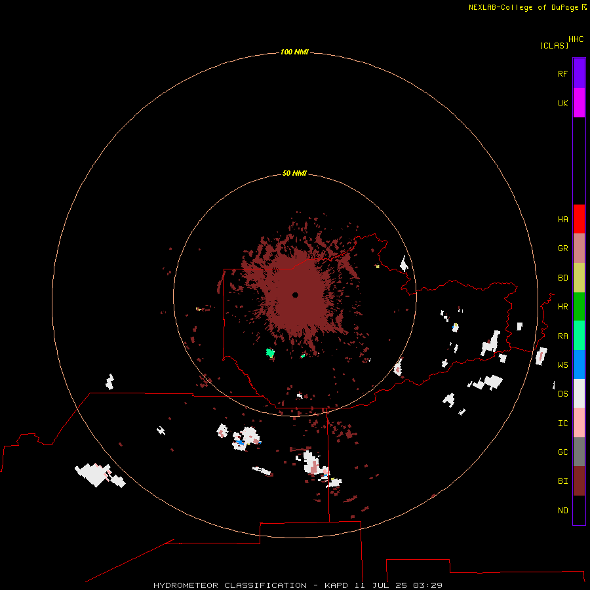Click the IC legend label
The image size is (590, 590).
[x=562, y=423]
